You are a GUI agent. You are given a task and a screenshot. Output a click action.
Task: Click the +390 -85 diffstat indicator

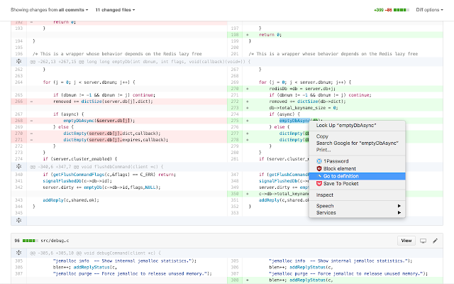[x=392, y=10]
